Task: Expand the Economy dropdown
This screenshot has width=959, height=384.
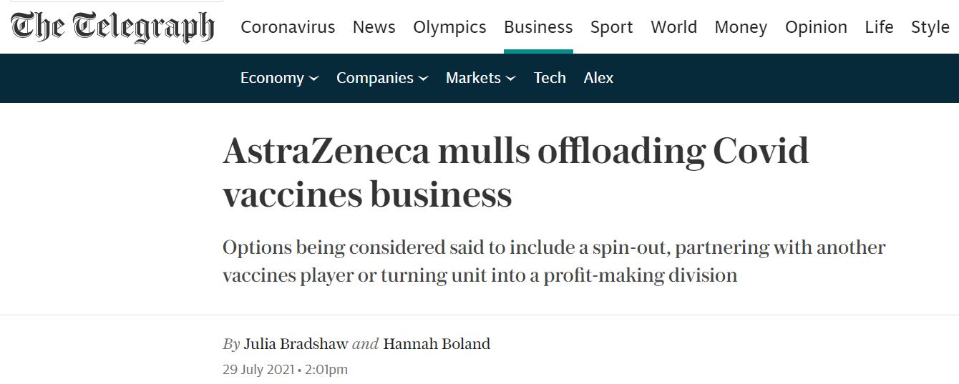Action: click(280, 78)
